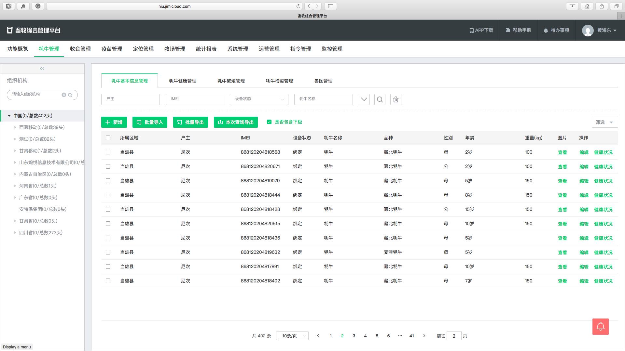Open 统计报表 in main navigation
Image resolution: width=625 pixels, height=351 pixels.
coord(206,49)
